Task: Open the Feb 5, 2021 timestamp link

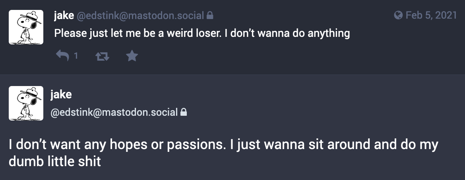Action: [431, 15]
